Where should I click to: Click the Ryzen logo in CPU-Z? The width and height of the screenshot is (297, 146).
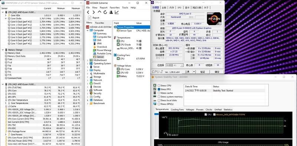point(214,19)
